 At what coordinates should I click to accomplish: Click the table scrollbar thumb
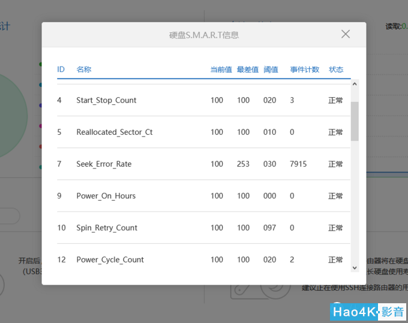[355, 122]
